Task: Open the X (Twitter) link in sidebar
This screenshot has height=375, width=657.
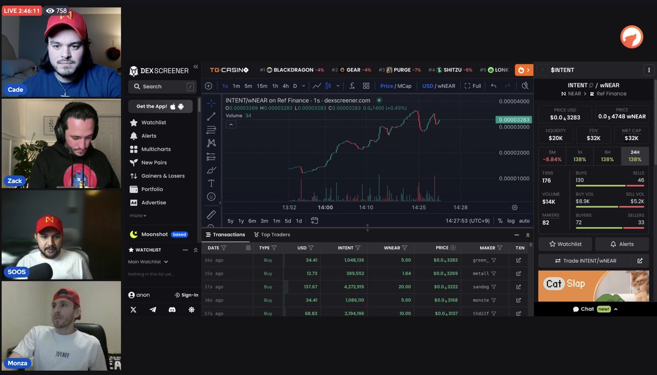Action: click(x=133, y=310)
